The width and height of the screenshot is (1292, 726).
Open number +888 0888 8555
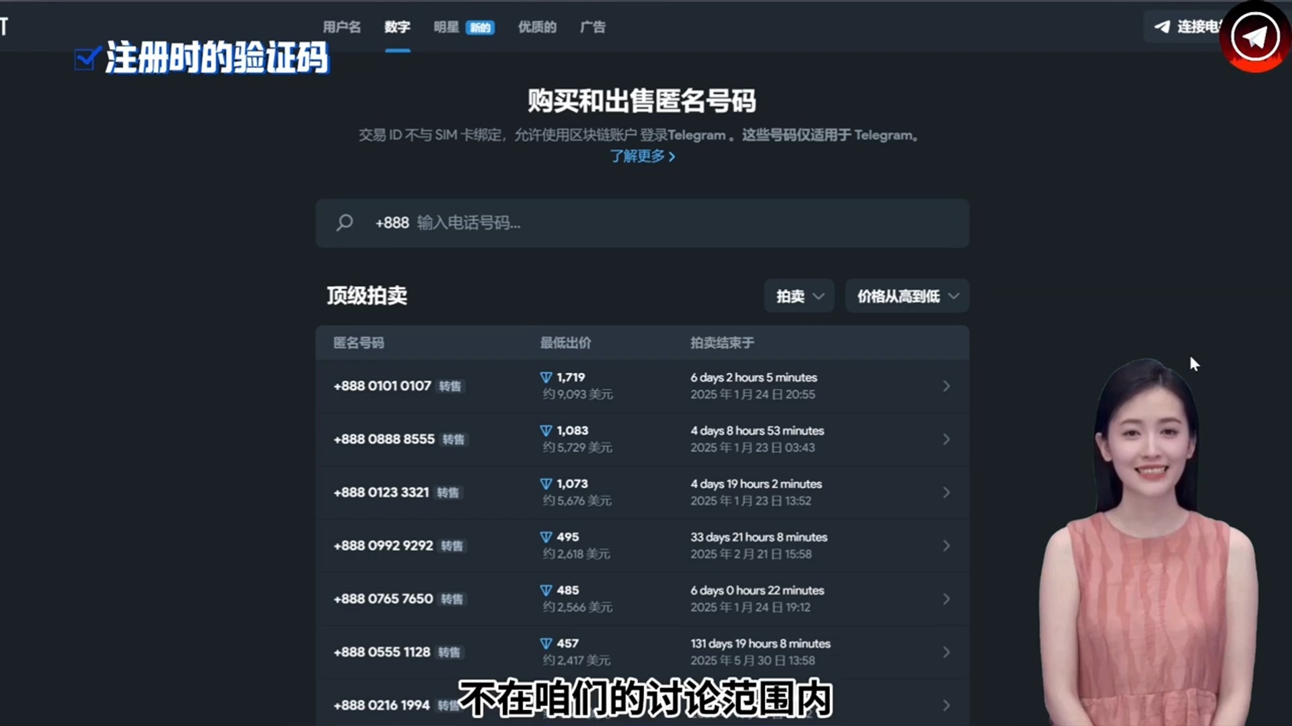pyautogui.click(x=384, y=439)
